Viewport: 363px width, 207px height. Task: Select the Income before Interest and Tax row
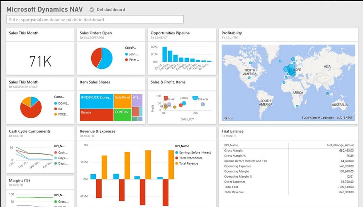click(x=289, y=161)
